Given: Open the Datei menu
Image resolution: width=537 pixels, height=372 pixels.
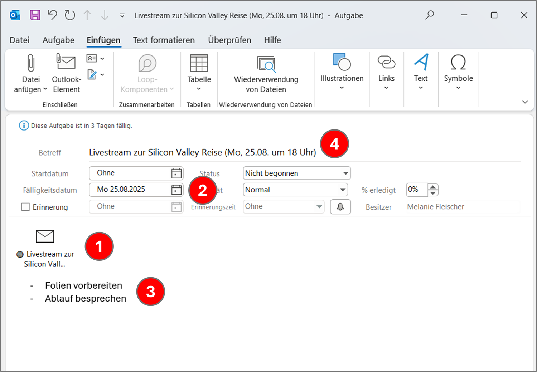Looking at the screenshot, I should click(x=20, y=40).
